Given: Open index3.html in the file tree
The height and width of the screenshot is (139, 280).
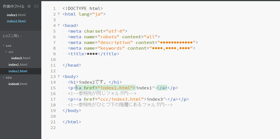Looking at the screenshot, I should click(21, 58).
